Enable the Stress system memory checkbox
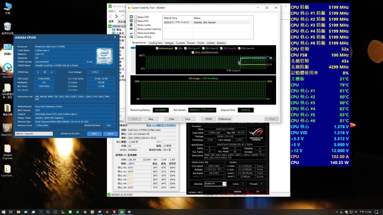This screenshot has width=383, height=215. (x=136, y=29)
